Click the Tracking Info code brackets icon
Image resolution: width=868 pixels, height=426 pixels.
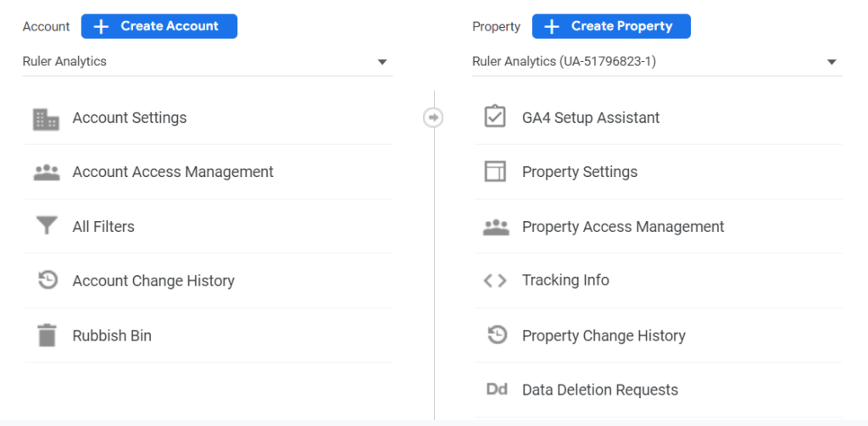tap(495, 281)
